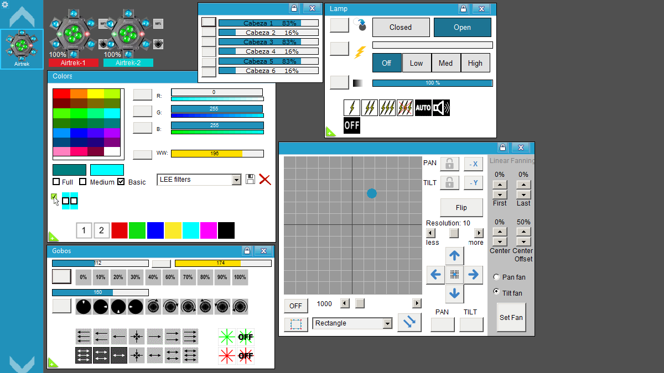Image resolution: width=664 pixels, height=373 pixels.
Task: Click the dark triple double-arrow icon
Action: coord(84,355)
